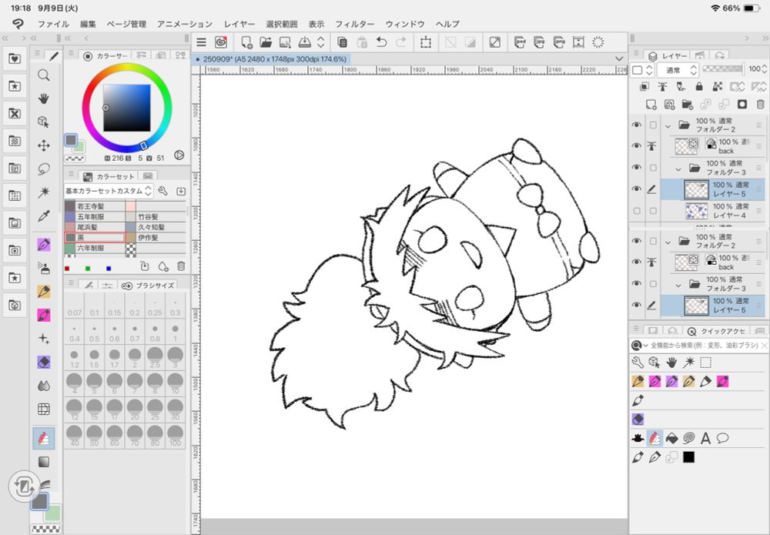Open the heart-marked material folder
770x535 pixels.
pos(15,59)
